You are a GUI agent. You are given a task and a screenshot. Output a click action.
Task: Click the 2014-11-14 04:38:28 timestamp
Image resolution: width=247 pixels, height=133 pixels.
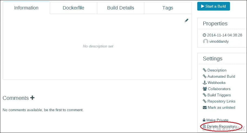click(x=225, y=35)
